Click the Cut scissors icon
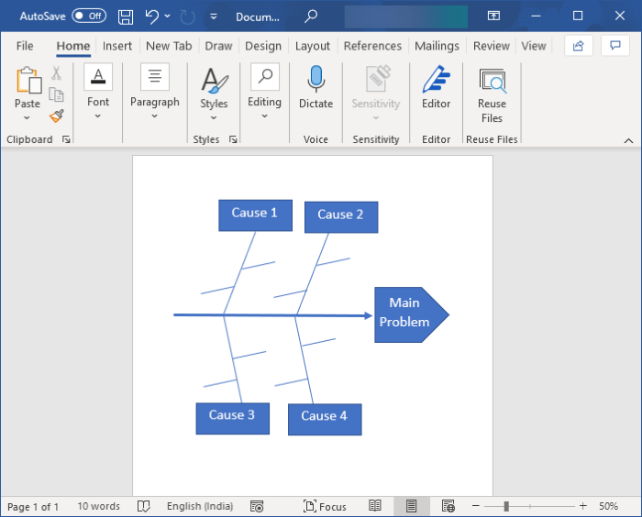This screenshot has width=642, height=517. pyautogui.click(x=56, y=73)
